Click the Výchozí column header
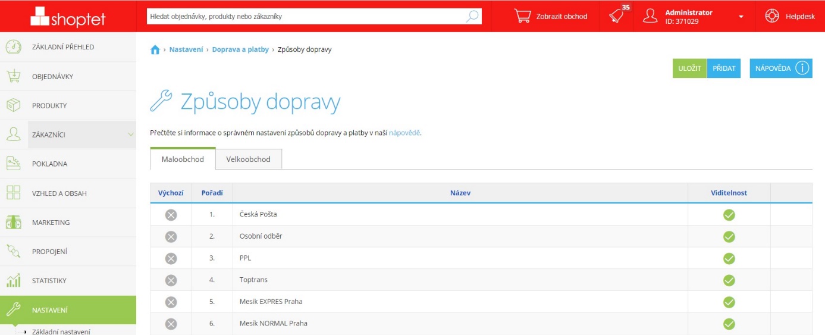 pos(171,193)
